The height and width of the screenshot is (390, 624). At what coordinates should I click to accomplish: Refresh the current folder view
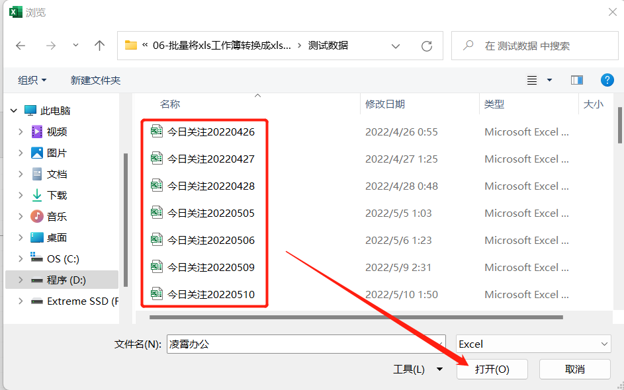(x=427, y=46)
